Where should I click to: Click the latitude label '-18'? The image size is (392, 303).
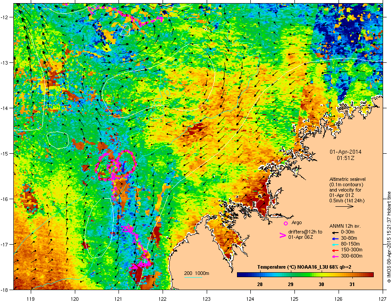click(x=5, y=290)
